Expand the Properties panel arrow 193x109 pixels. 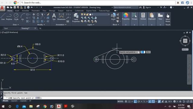click(126, 25)
